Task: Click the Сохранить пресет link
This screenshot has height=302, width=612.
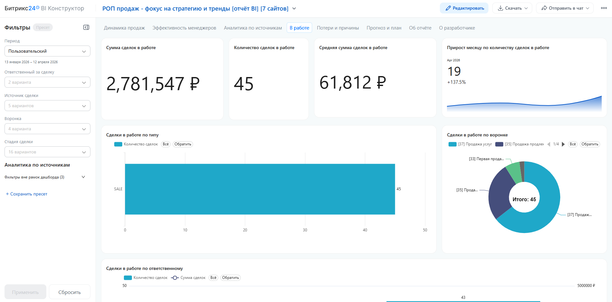Action: click(27, 194)
